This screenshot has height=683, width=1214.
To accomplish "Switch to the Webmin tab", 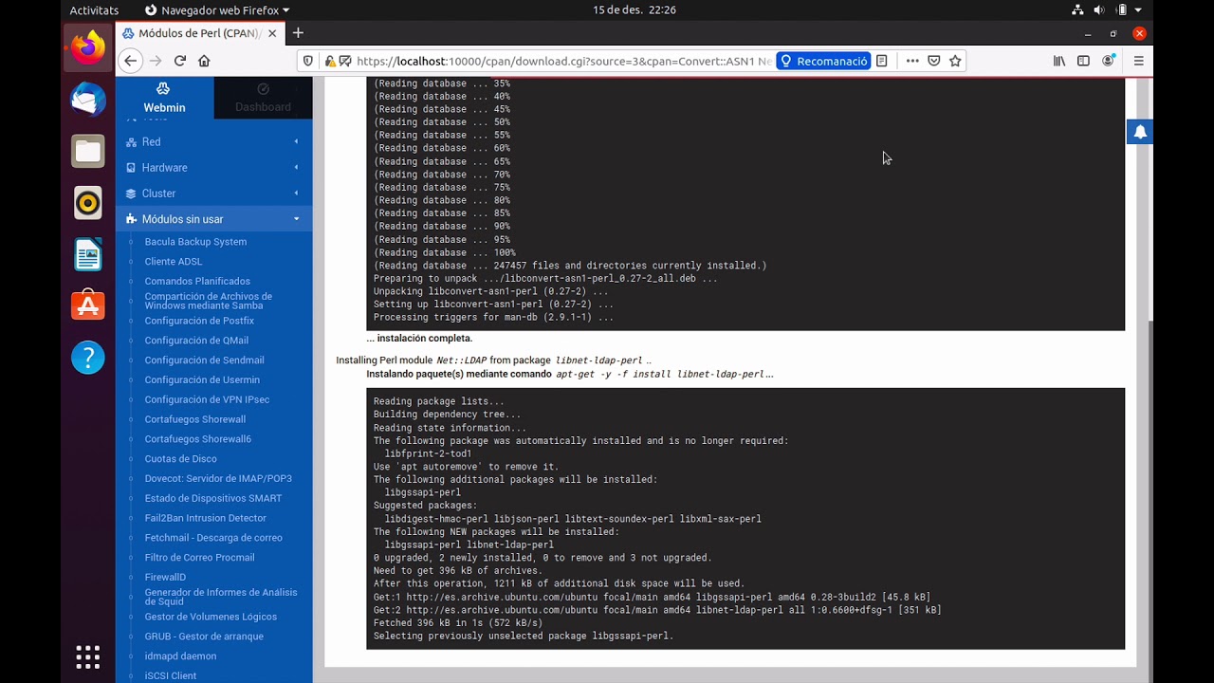I will [x=164, y=98].
